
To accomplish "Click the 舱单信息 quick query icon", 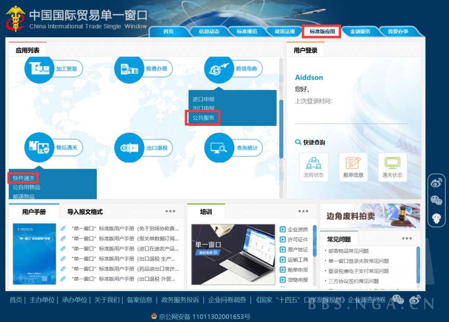I will pos(353,167).
